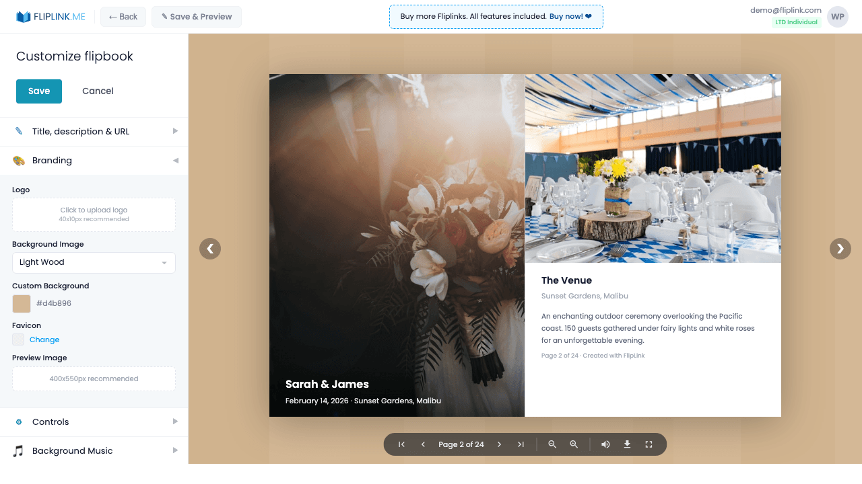Expand the Background Music section
Viewport: 862px width, 484px height.
click(x=94, y=450)
